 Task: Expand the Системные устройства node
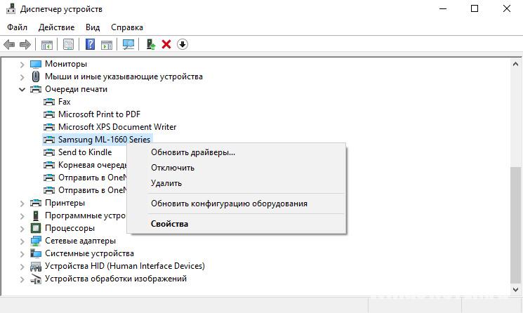pos(22,254)
